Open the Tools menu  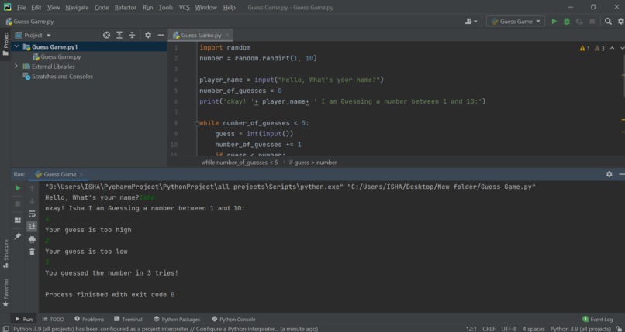[x=166, y=7]
